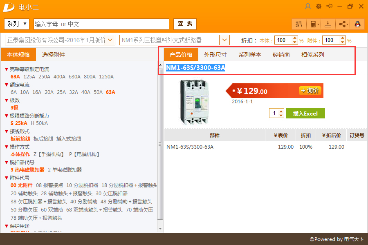Click the left panel vertical scrollbar
The image size is (368, 245).
click(x=161, y=144)
